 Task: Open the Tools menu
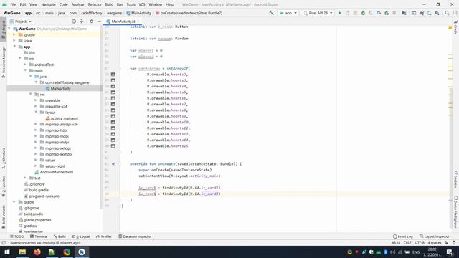click(x=131, y=4)
